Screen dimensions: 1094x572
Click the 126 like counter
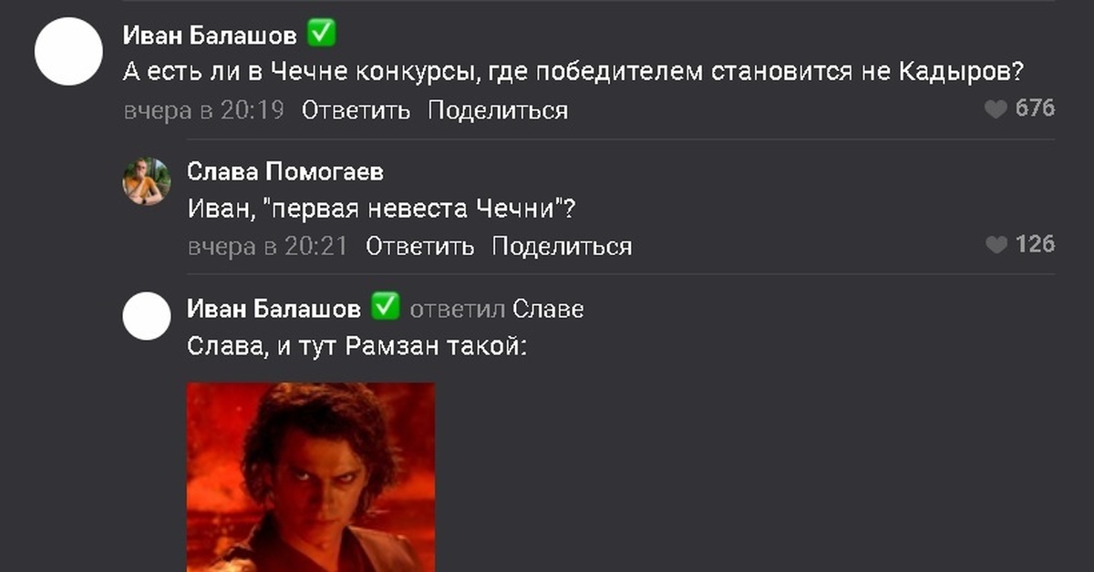tap(1035, 245)
